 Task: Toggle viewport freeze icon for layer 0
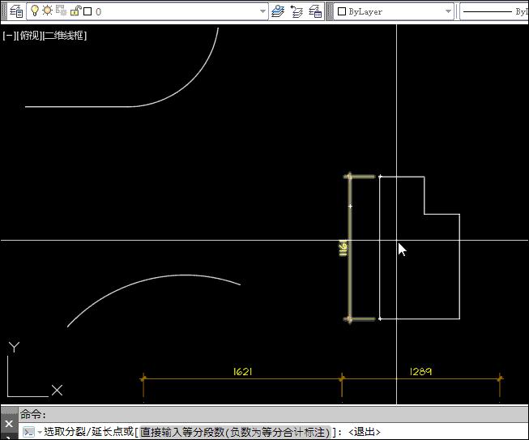(62, 11)
